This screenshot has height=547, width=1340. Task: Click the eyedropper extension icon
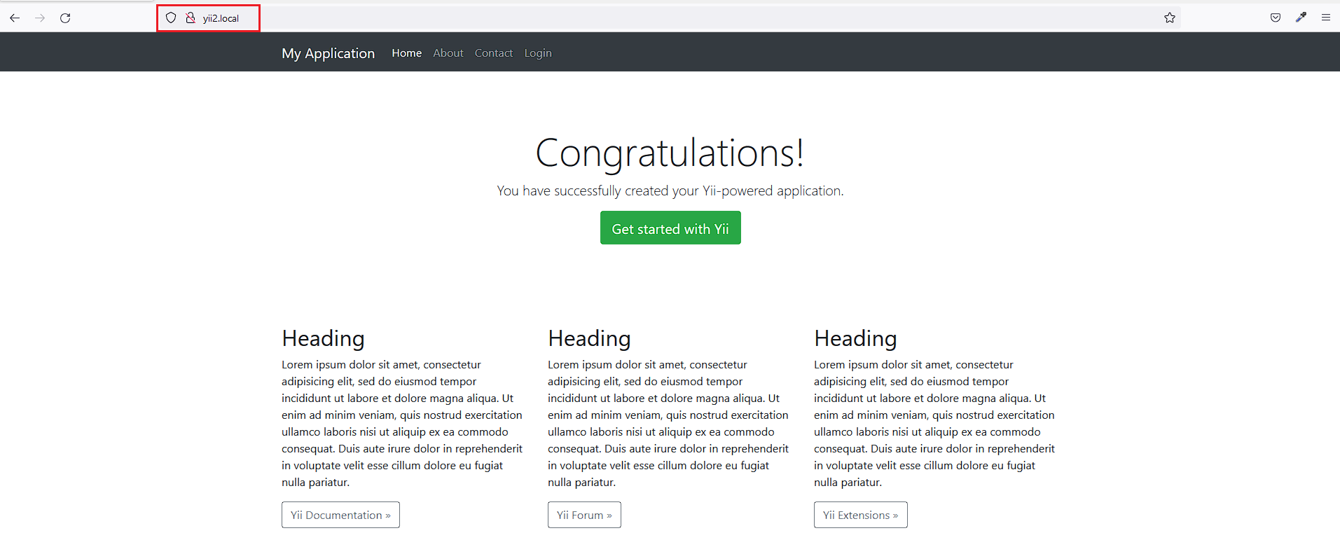point(1301,18)
